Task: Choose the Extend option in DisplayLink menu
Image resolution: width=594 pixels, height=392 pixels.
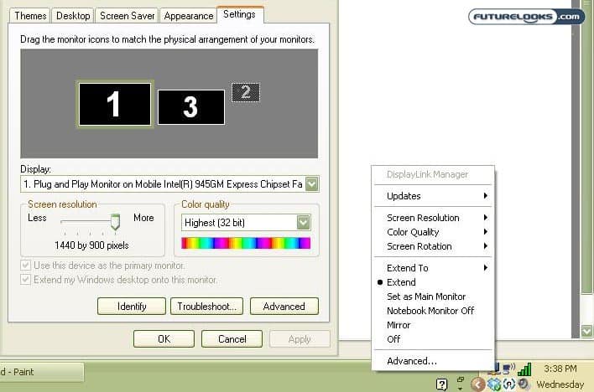Action: [x=401, y=282]
